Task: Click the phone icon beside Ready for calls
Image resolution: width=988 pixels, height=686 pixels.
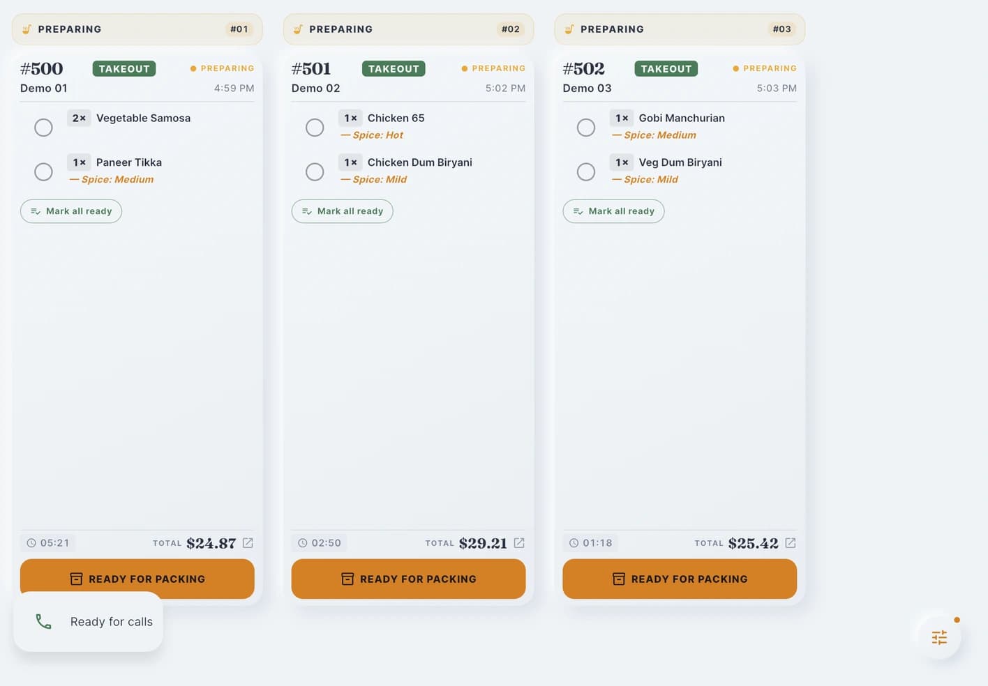Action: coord(43,621)
